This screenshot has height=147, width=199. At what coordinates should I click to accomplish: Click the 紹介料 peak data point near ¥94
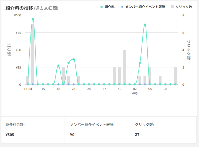click(x=33, y=19)
